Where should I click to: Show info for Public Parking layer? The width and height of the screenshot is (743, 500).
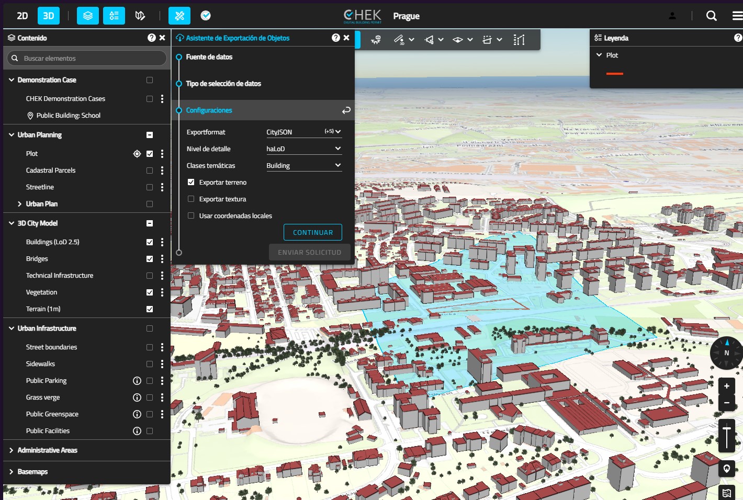coord(137,381)
